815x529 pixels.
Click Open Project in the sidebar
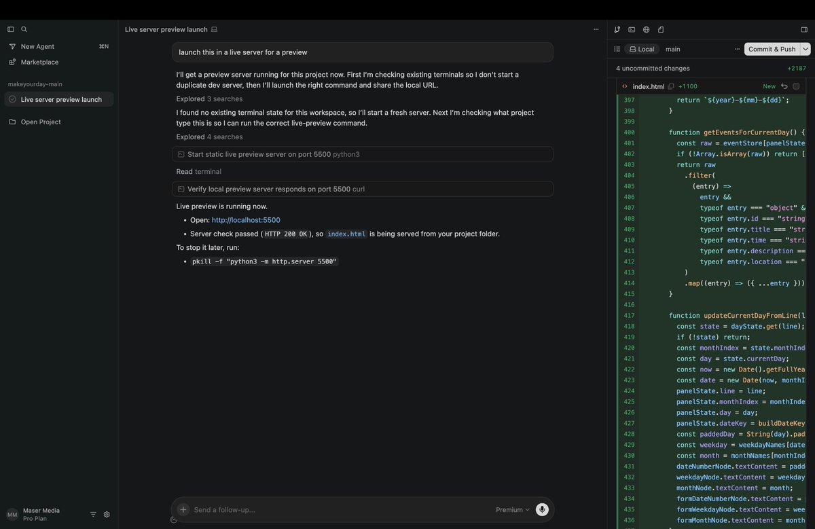(59, 122)
